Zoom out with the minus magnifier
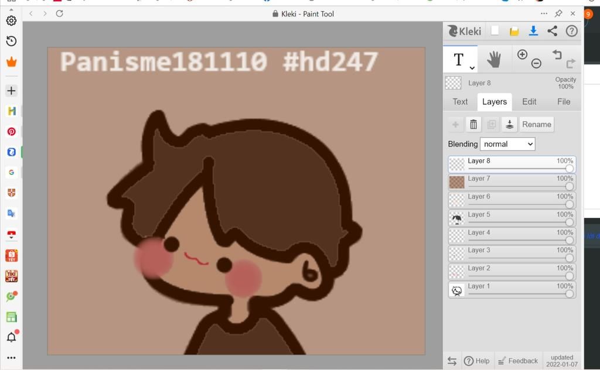The image size is (600, 370). pyautogui.click(x=536, y=63)
